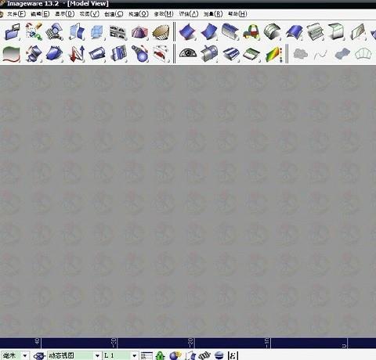
Task: Toggle the sphere shading icon in bottom bar
Action: click(x=175, y=355)
